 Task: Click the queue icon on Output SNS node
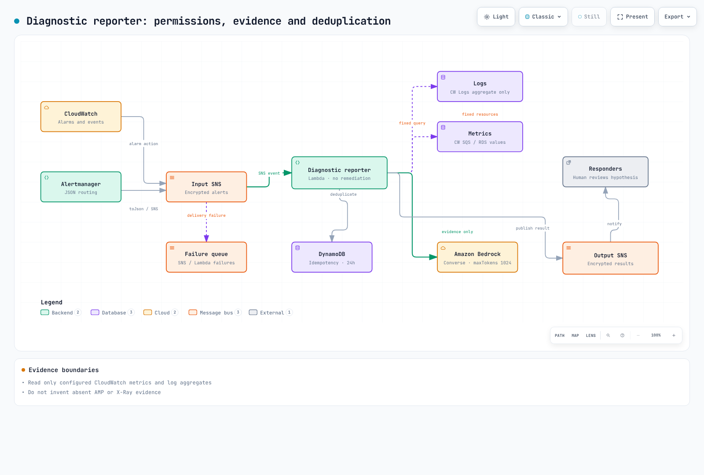568,248
